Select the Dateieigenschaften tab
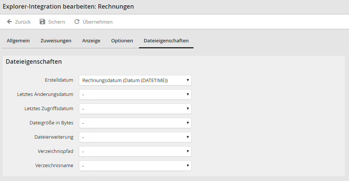 (x=166, y=41)
